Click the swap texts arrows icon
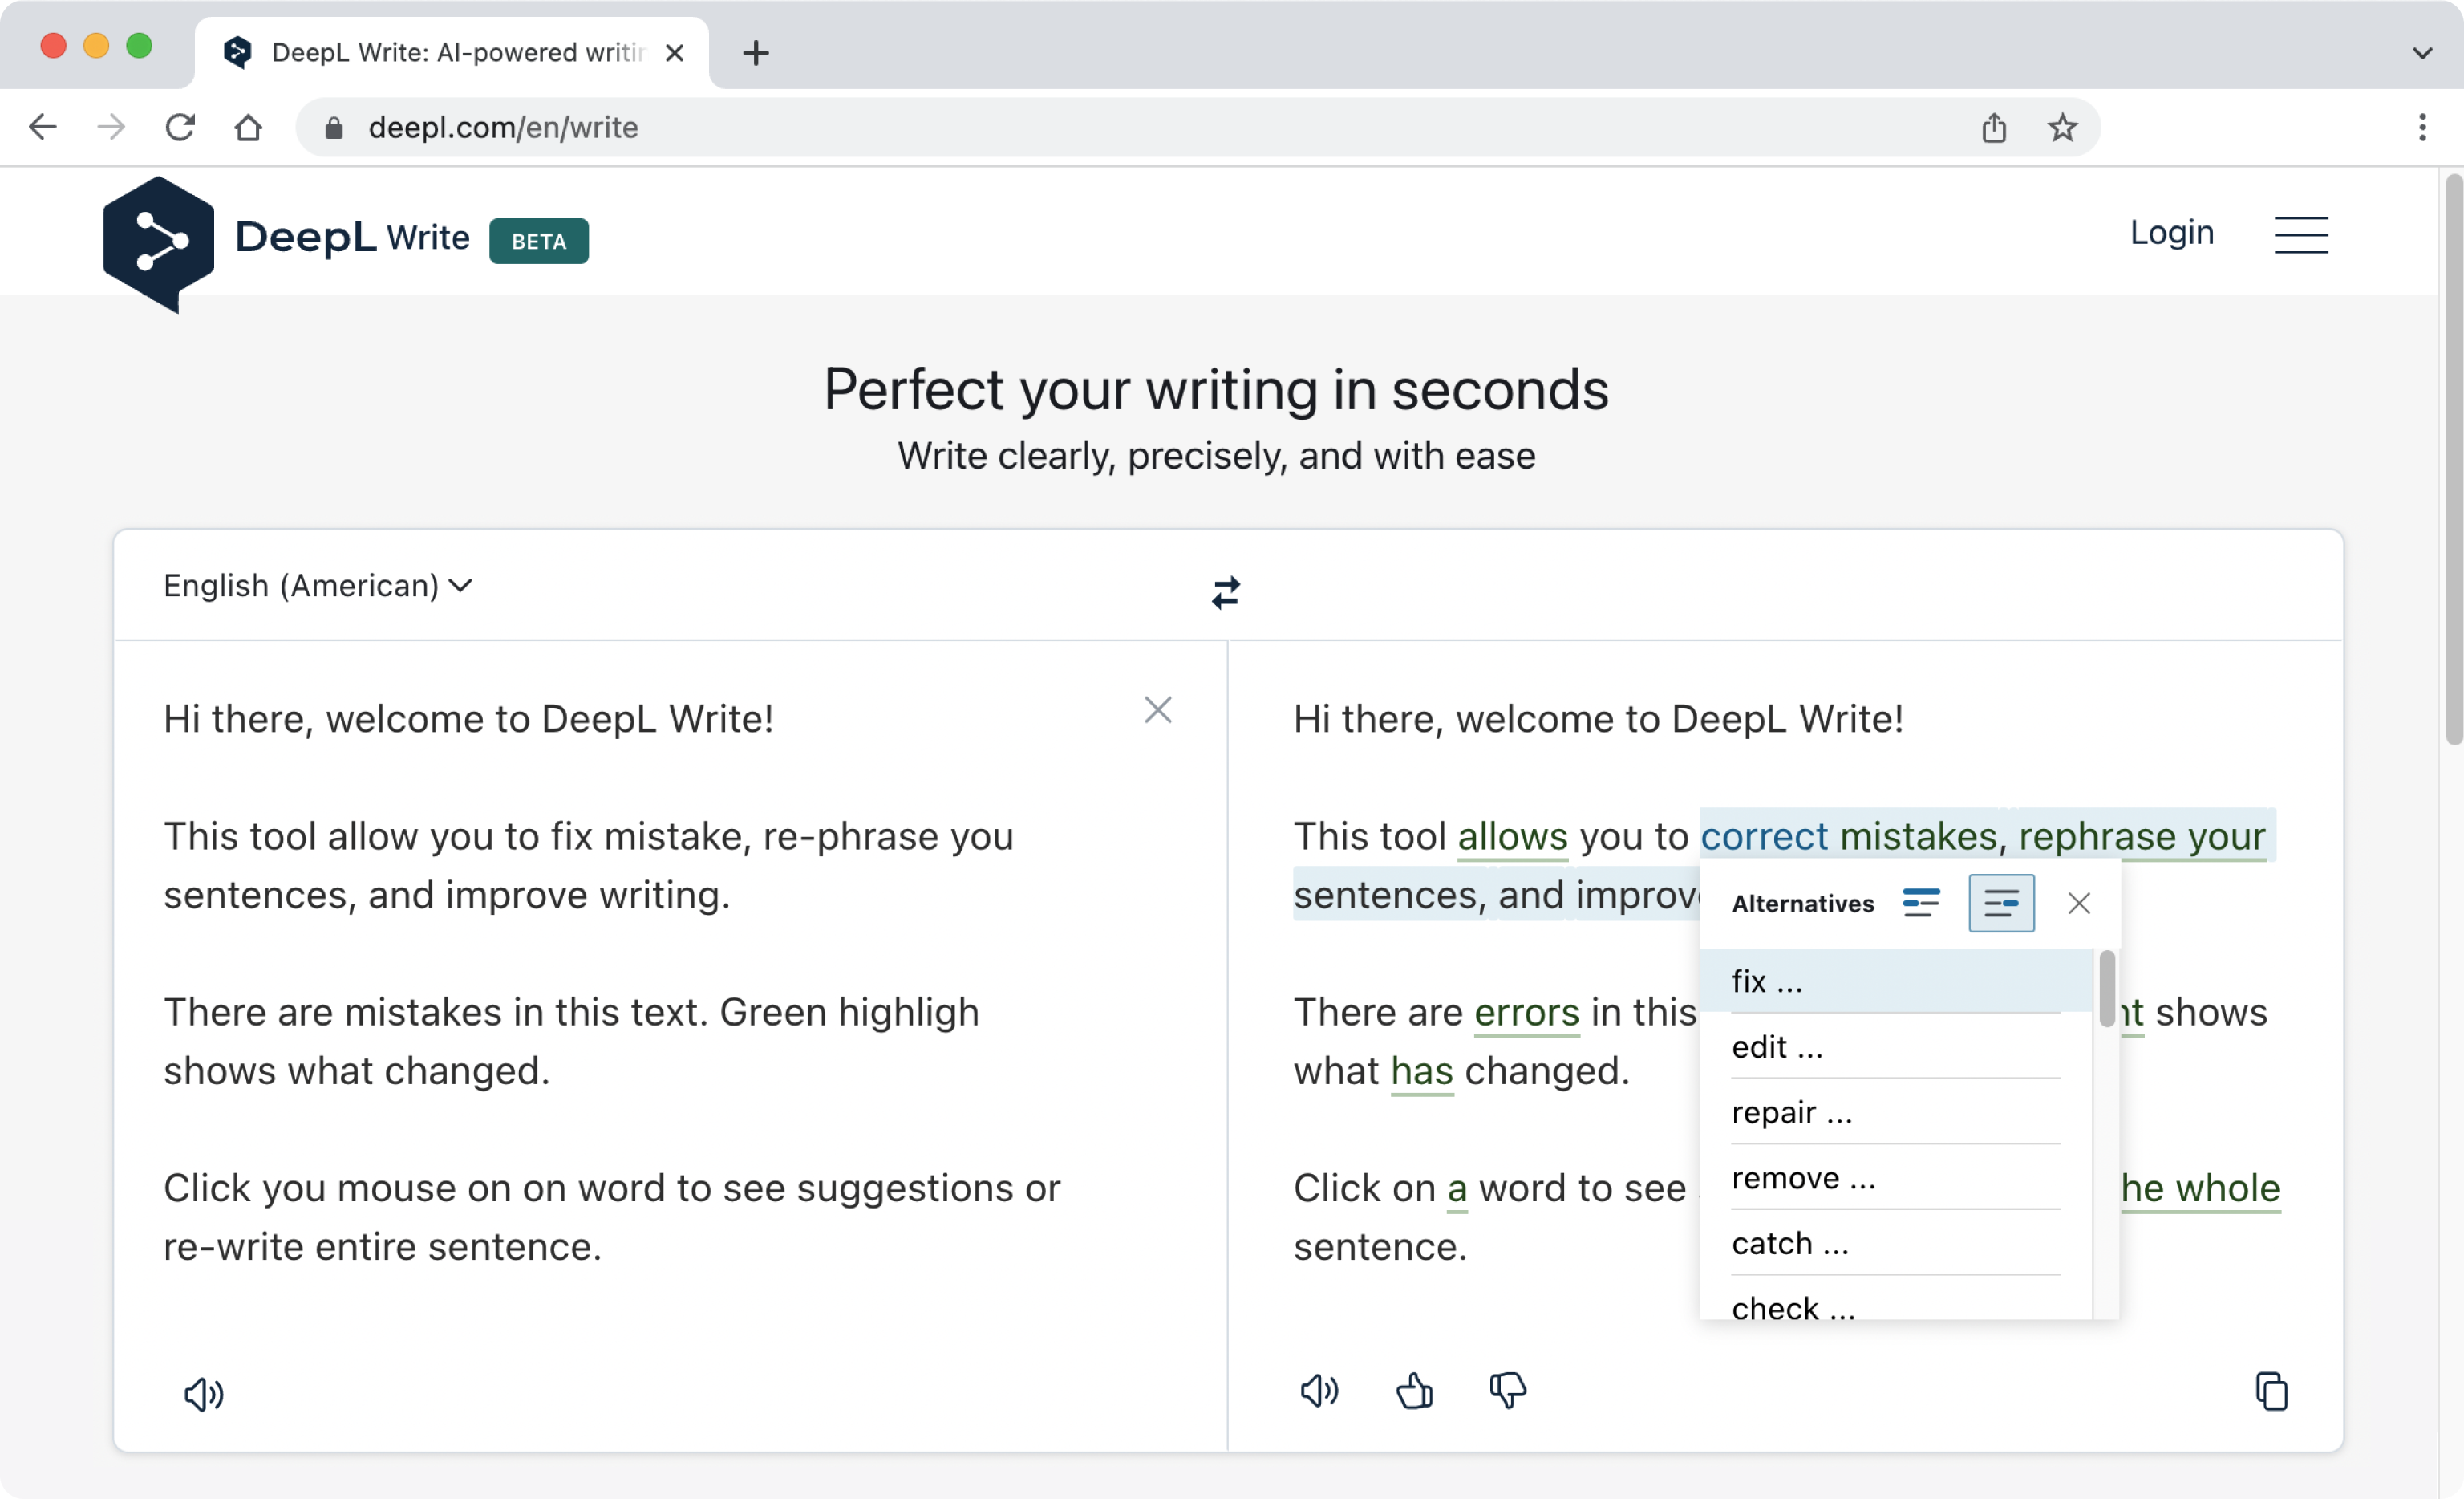The height and width of the screenshot is (1499, 2464). click(1225, 592)
